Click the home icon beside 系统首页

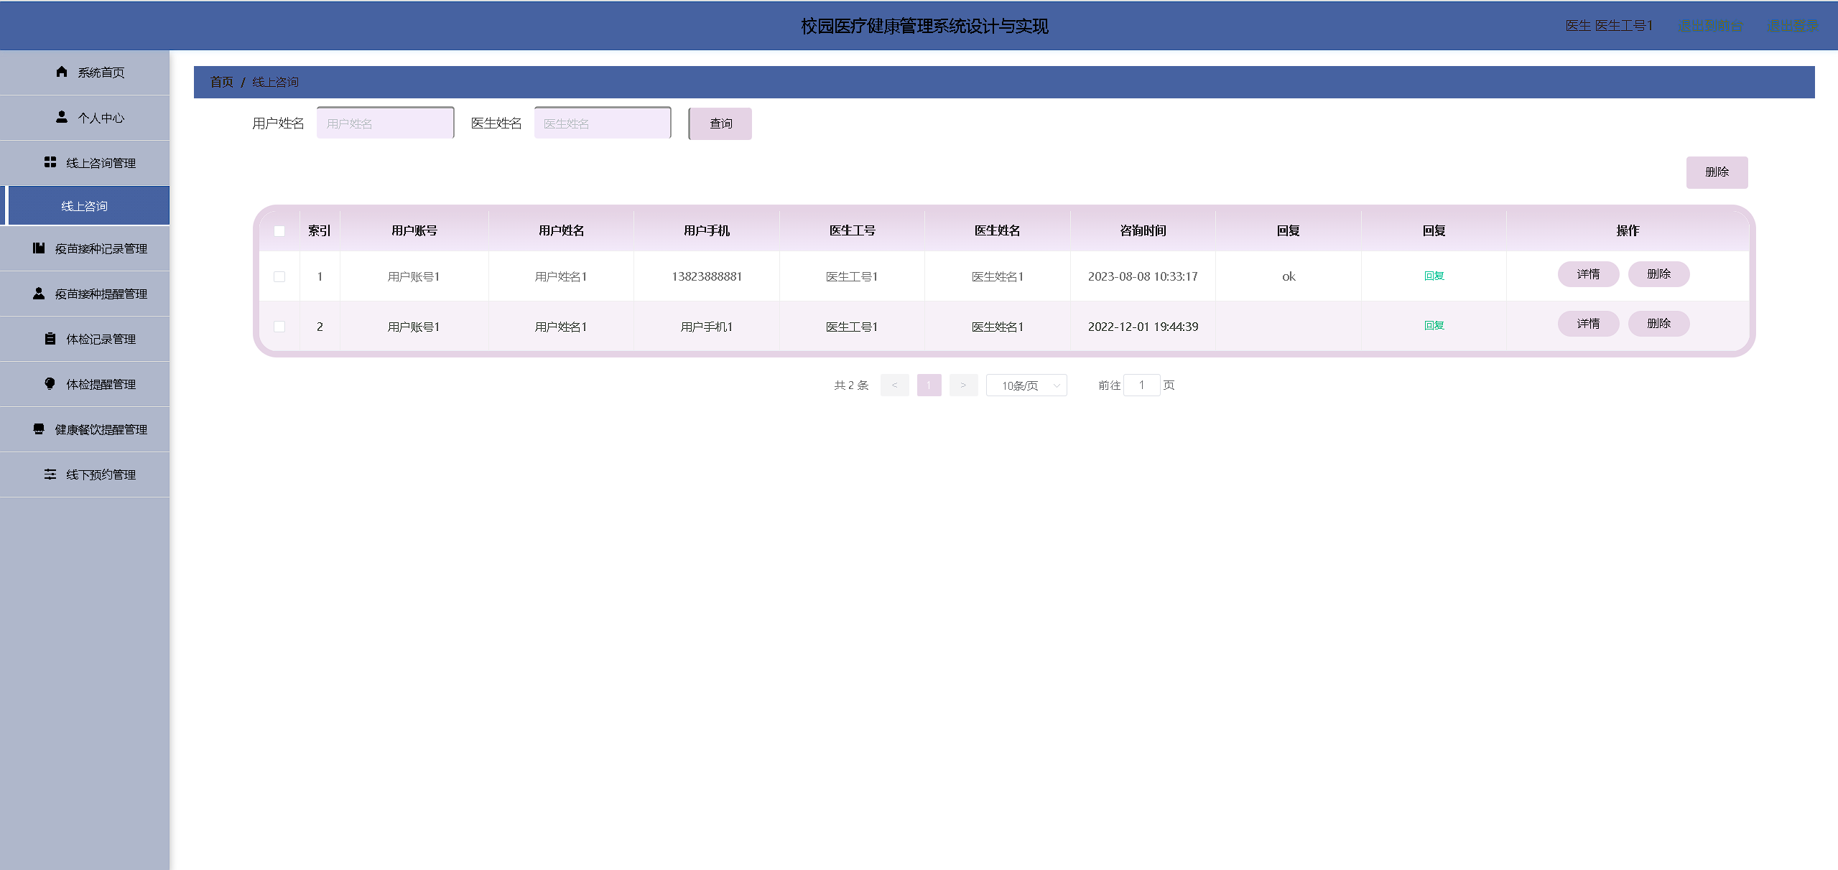[62, 72]
